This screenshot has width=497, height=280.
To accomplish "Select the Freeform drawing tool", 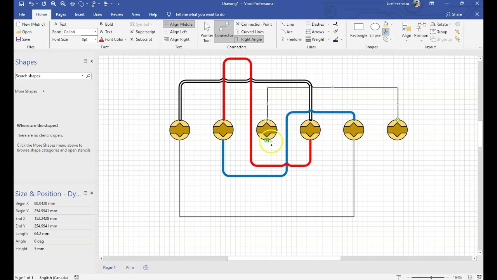I will pyautogui.click(x=291, y=39).
